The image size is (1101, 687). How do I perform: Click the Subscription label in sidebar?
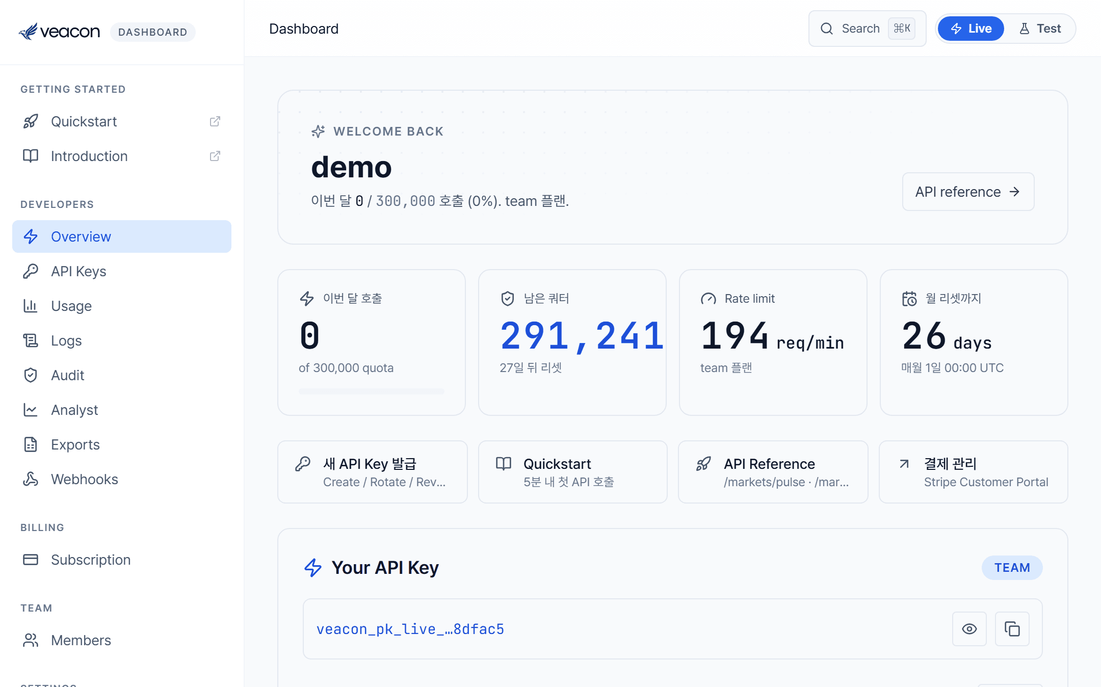click(x=91, y=560)
